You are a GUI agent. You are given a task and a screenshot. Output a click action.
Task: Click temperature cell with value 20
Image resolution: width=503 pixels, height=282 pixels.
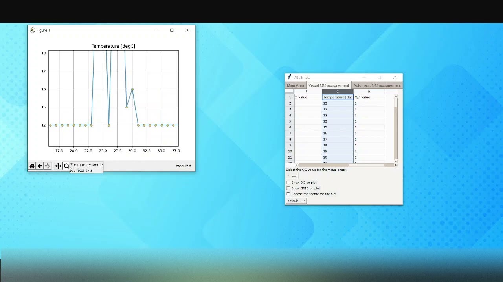click(x=338, y=157)
